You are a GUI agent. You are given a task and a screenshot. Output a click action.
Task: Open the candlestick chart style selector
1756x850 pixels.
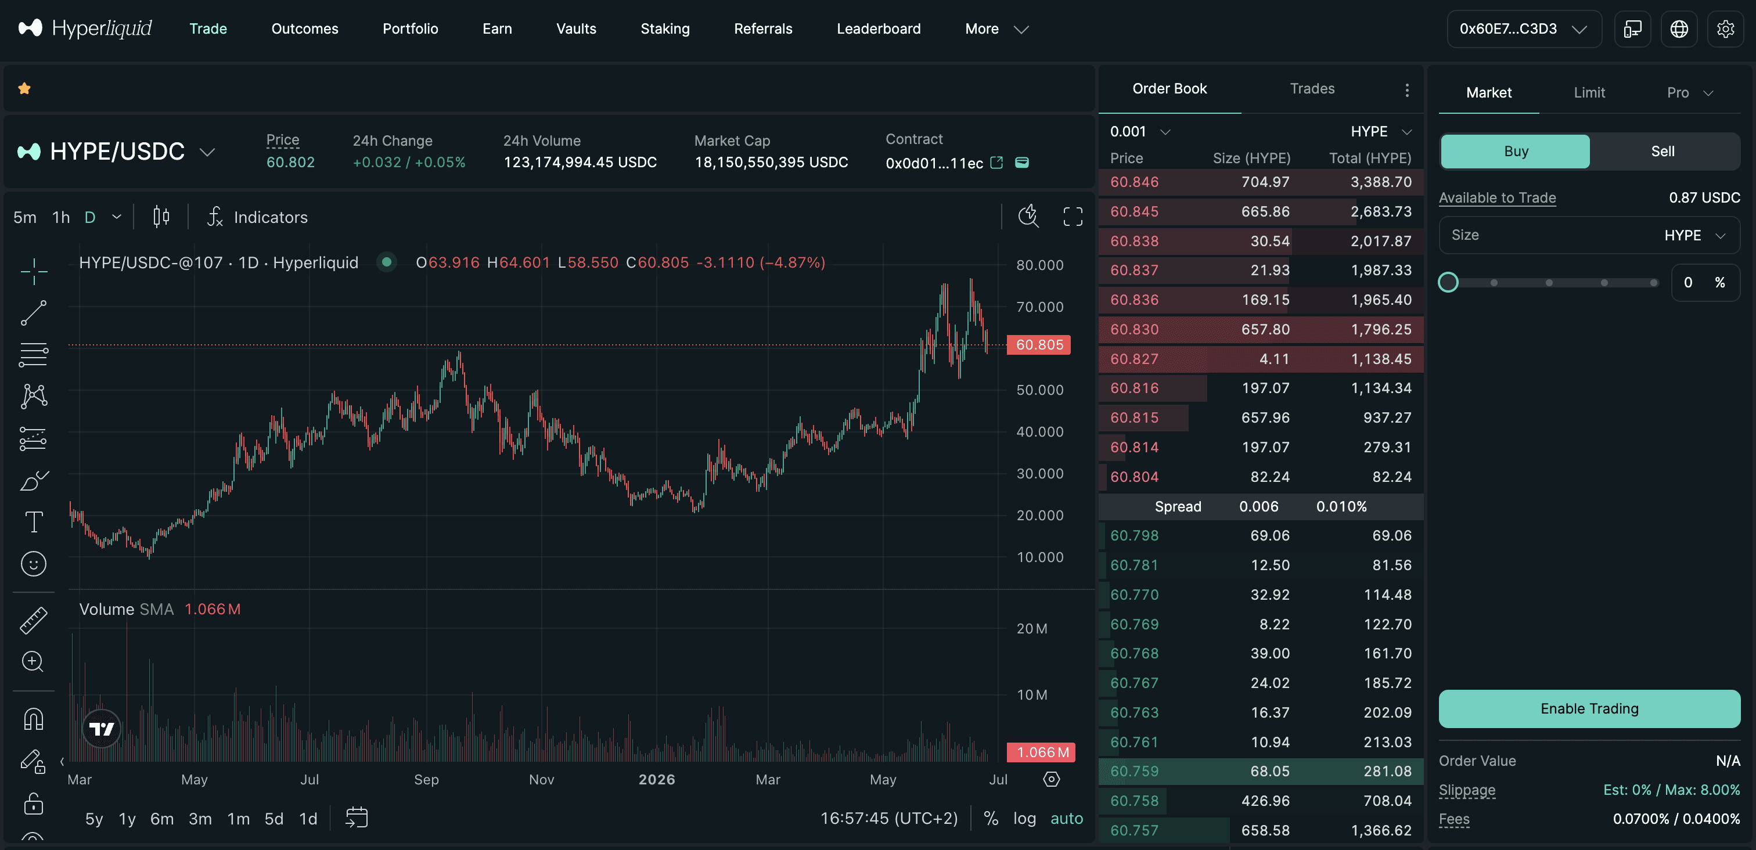[161, 217]
